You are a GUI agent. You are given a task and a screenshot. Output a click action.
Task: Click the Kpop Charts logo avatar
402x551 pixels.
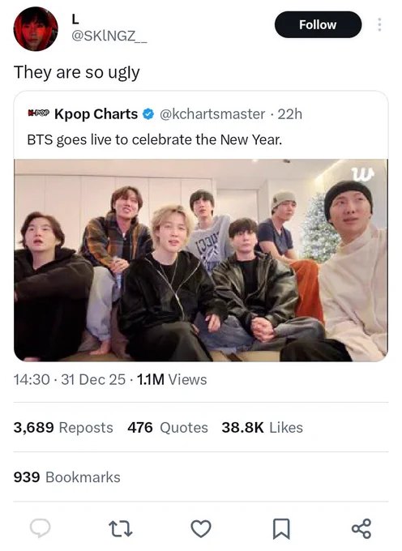pyautogui.click(x=38, y=113)
